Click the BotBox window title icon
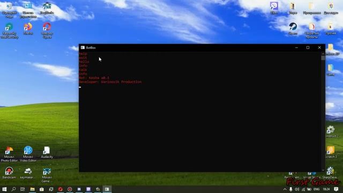Image resolution: width=343 pixels, height=193 pixels. pos(83,48)
